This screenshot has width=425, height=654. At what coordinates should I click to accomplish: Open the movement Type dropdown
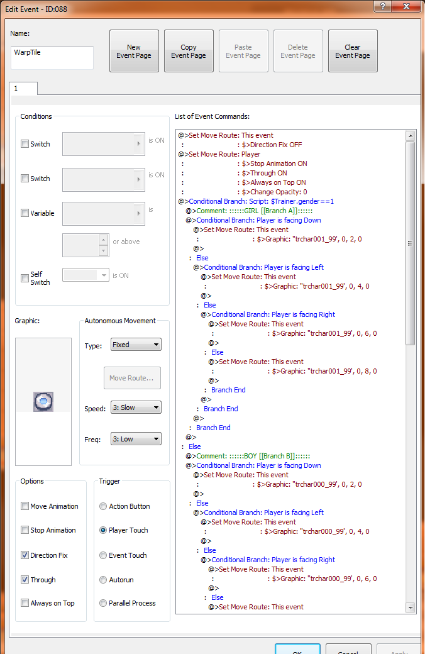(x=136, y=345)
